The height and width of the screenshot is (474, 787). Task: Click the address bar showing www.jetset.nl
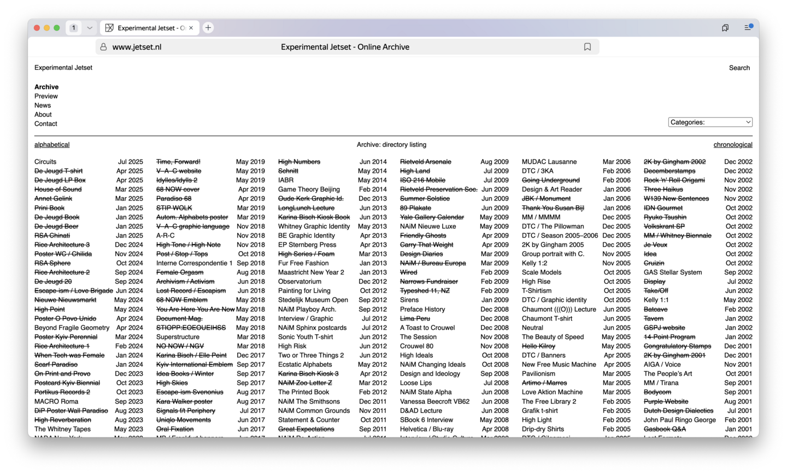tap(347, 47)
